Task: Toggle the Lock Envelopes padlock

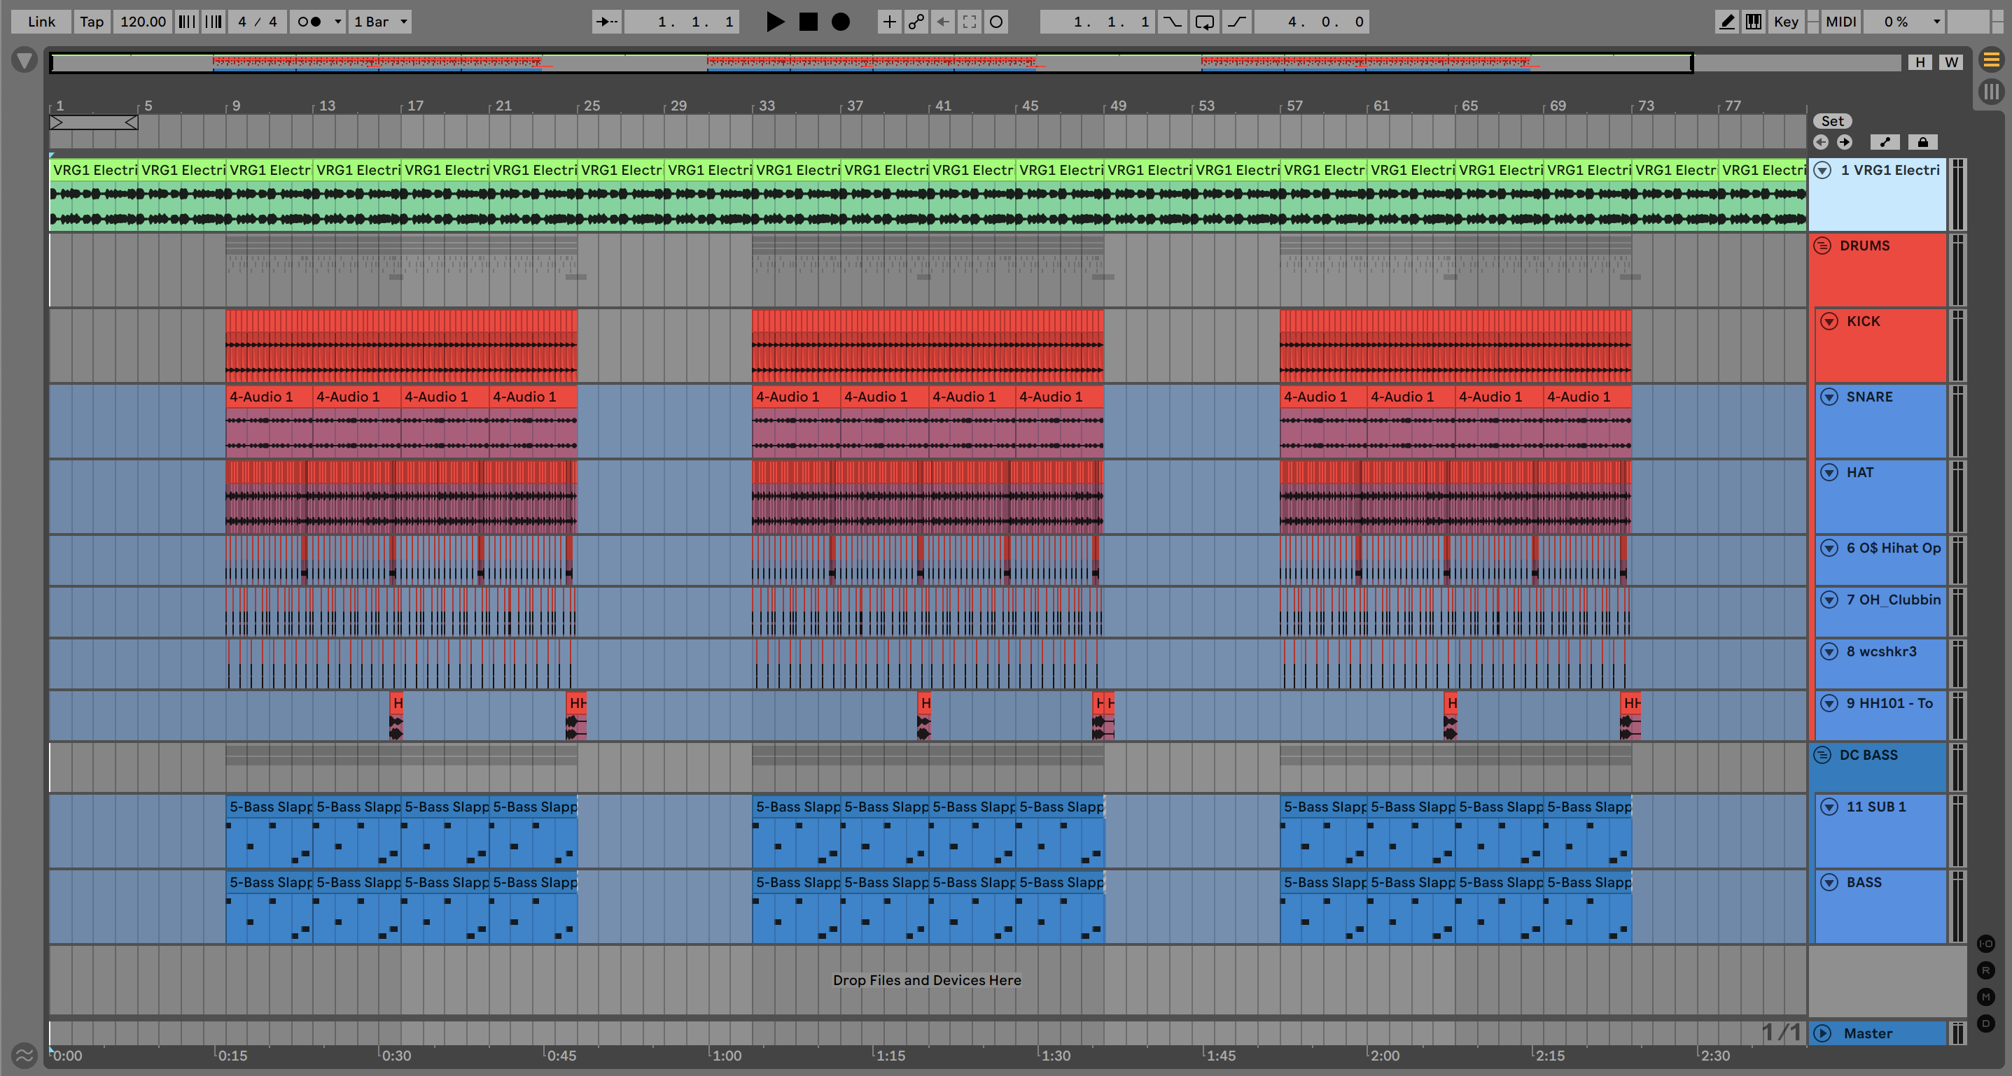Action: tap(1923, 142)
